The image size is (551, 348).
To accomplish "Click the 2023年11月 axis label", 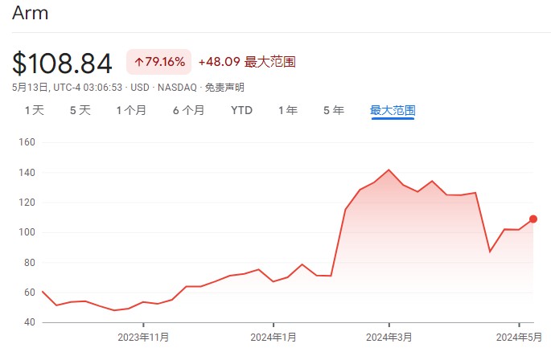I will (x=143, y=338).
